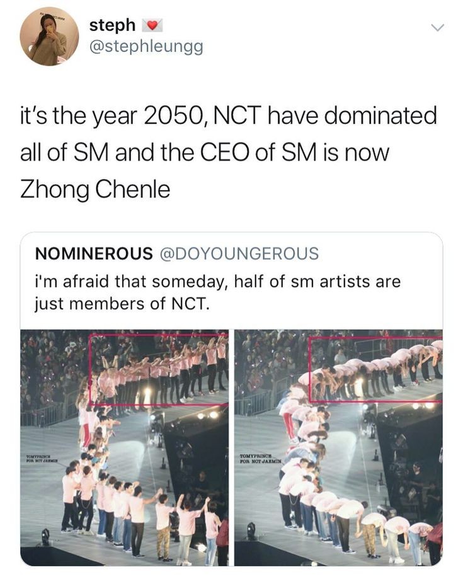Click the heart envelope emoji beside steph

point(153,26)
